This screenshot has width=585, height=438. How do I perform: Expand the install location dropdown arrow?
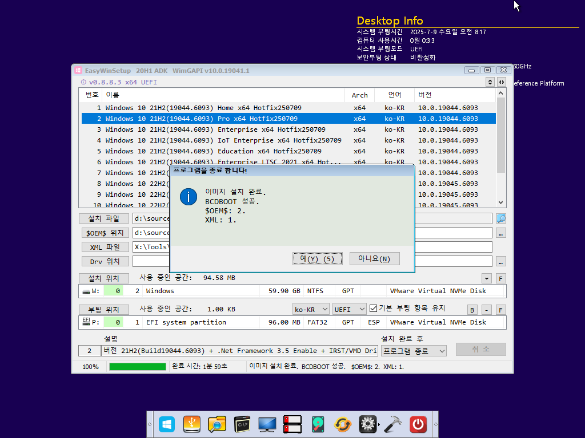[x=487, y=278]
